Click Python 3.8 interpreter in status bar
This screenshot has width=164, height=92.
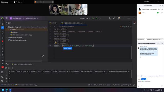pos(122,85)
